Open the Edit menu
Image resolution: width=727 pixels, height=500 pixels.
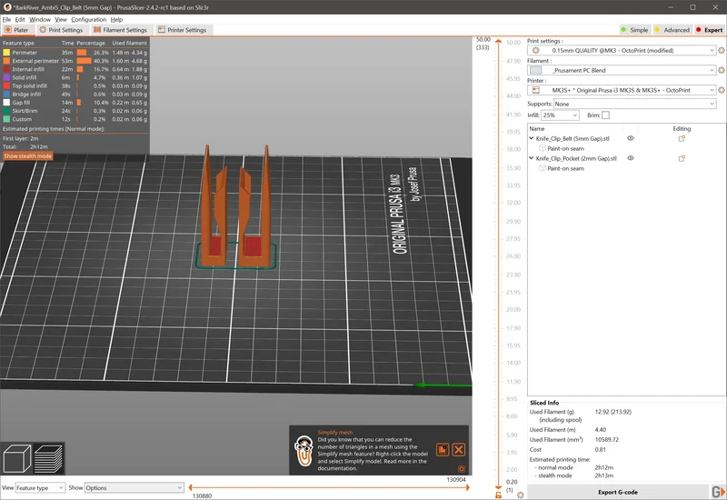tap(20, 19)
